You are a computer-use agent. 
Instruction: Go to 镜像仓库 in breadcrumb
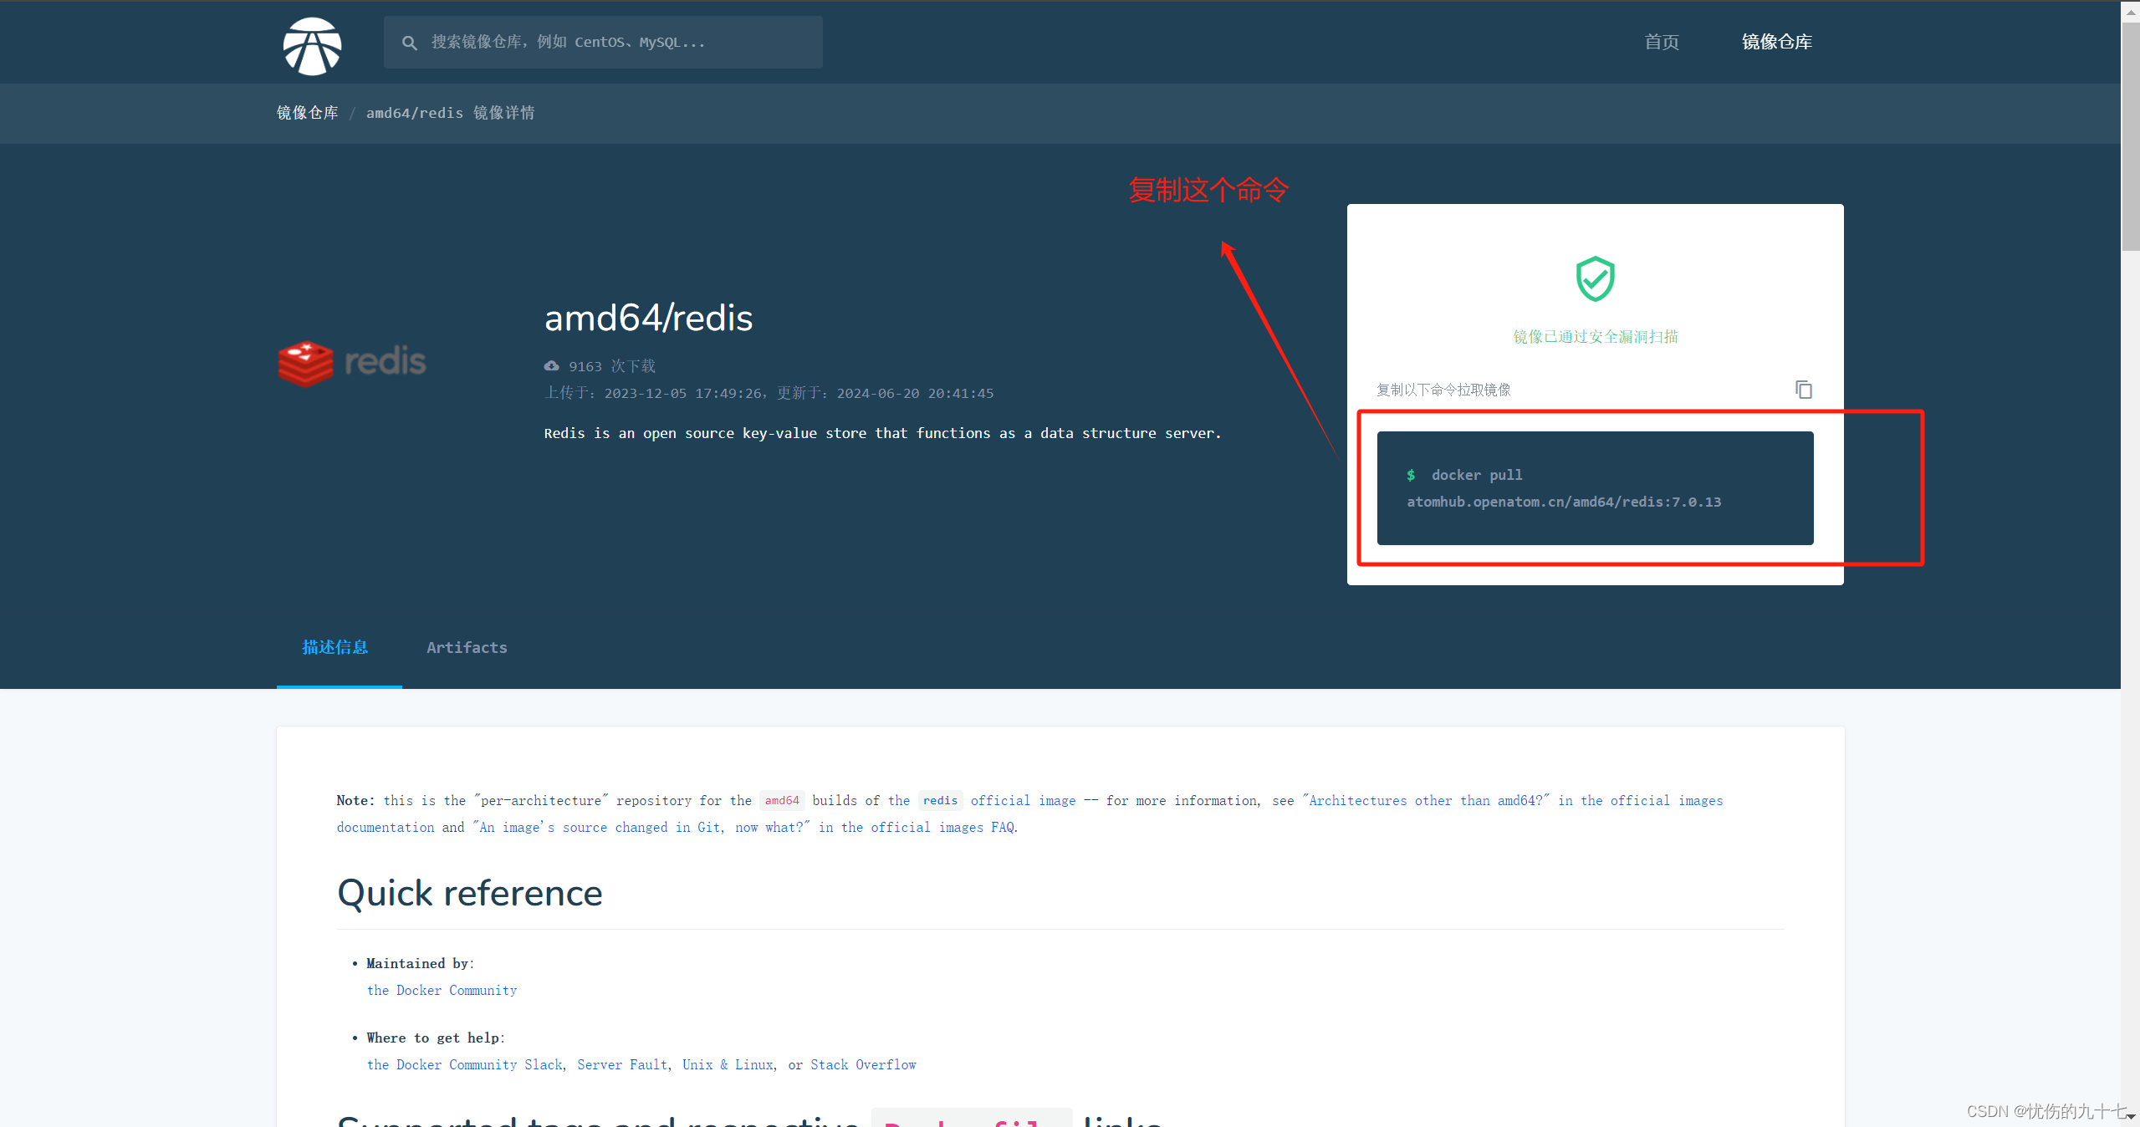coord(308,113)
